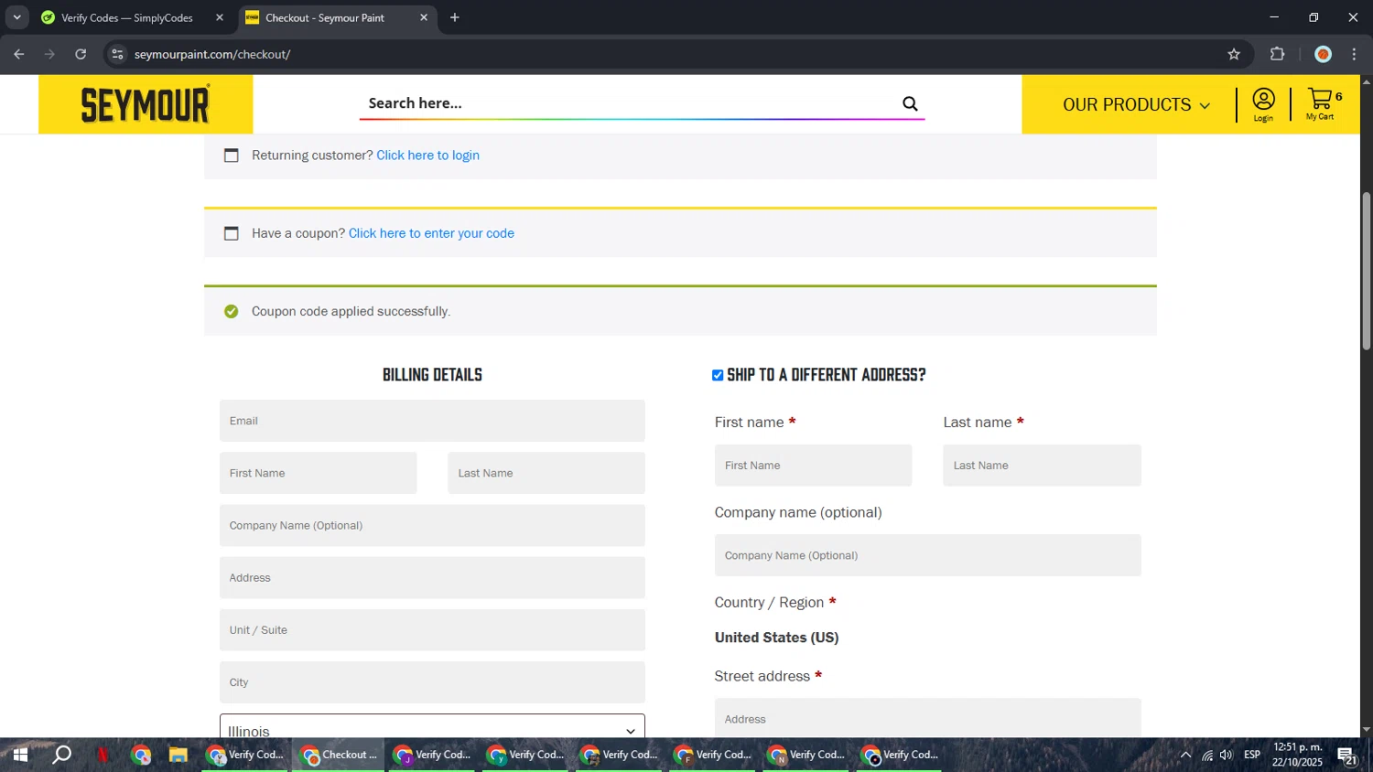1373x772 pixels.
Task: Open the Chrome three-dot menu
Action: tap(1354, 54)
